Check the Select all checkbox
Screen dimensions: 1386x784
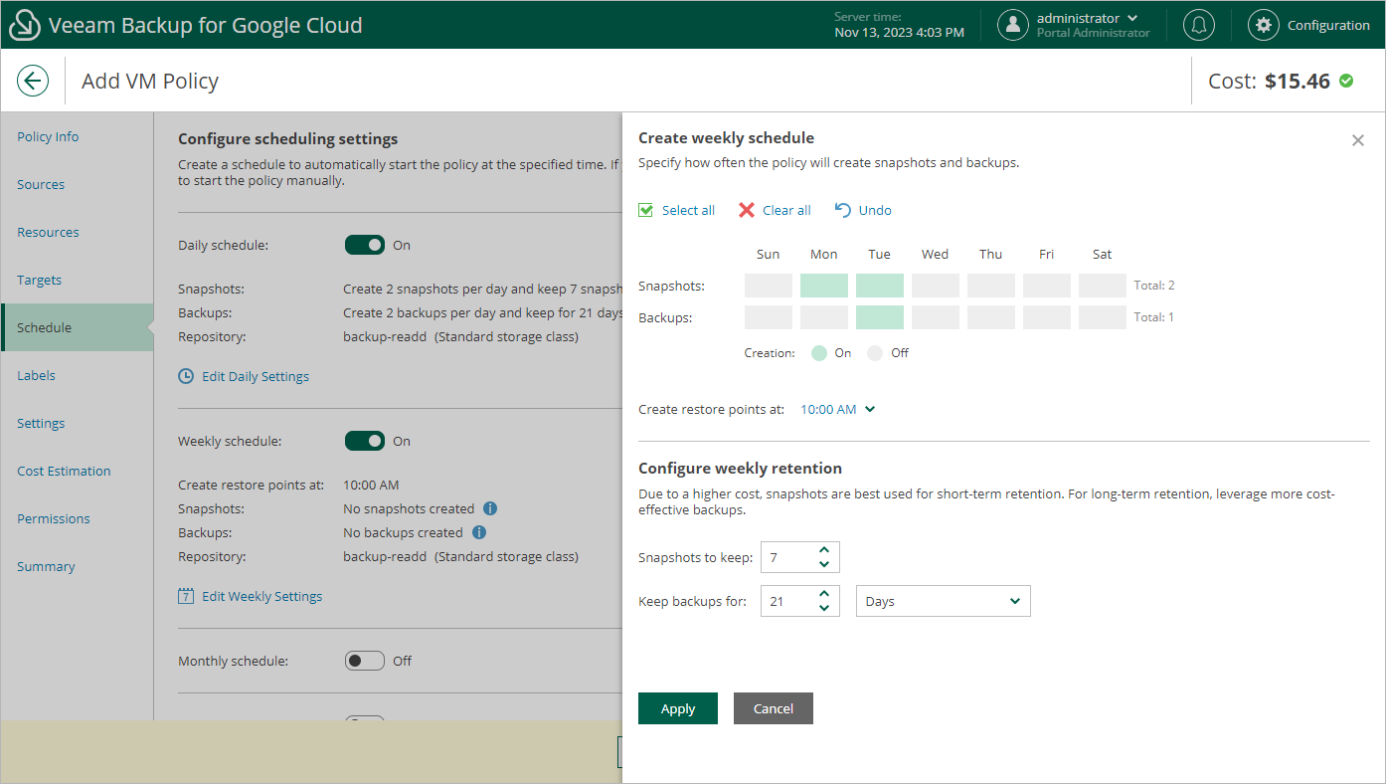coord(646,210)
